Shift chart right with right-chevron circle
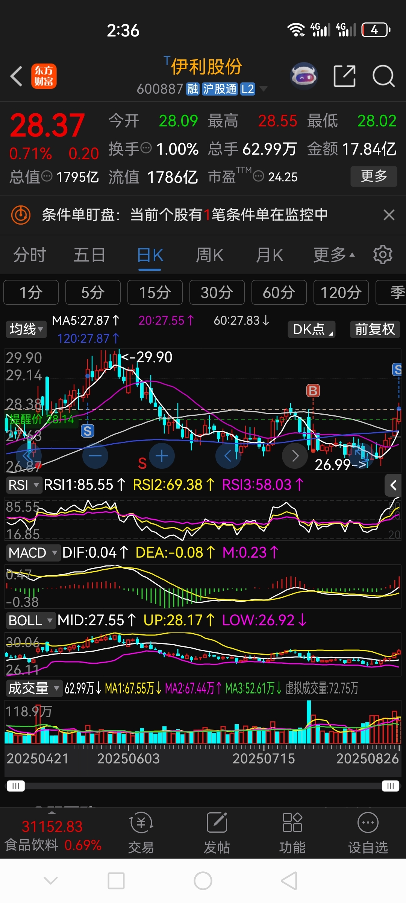 click(295, 456)
